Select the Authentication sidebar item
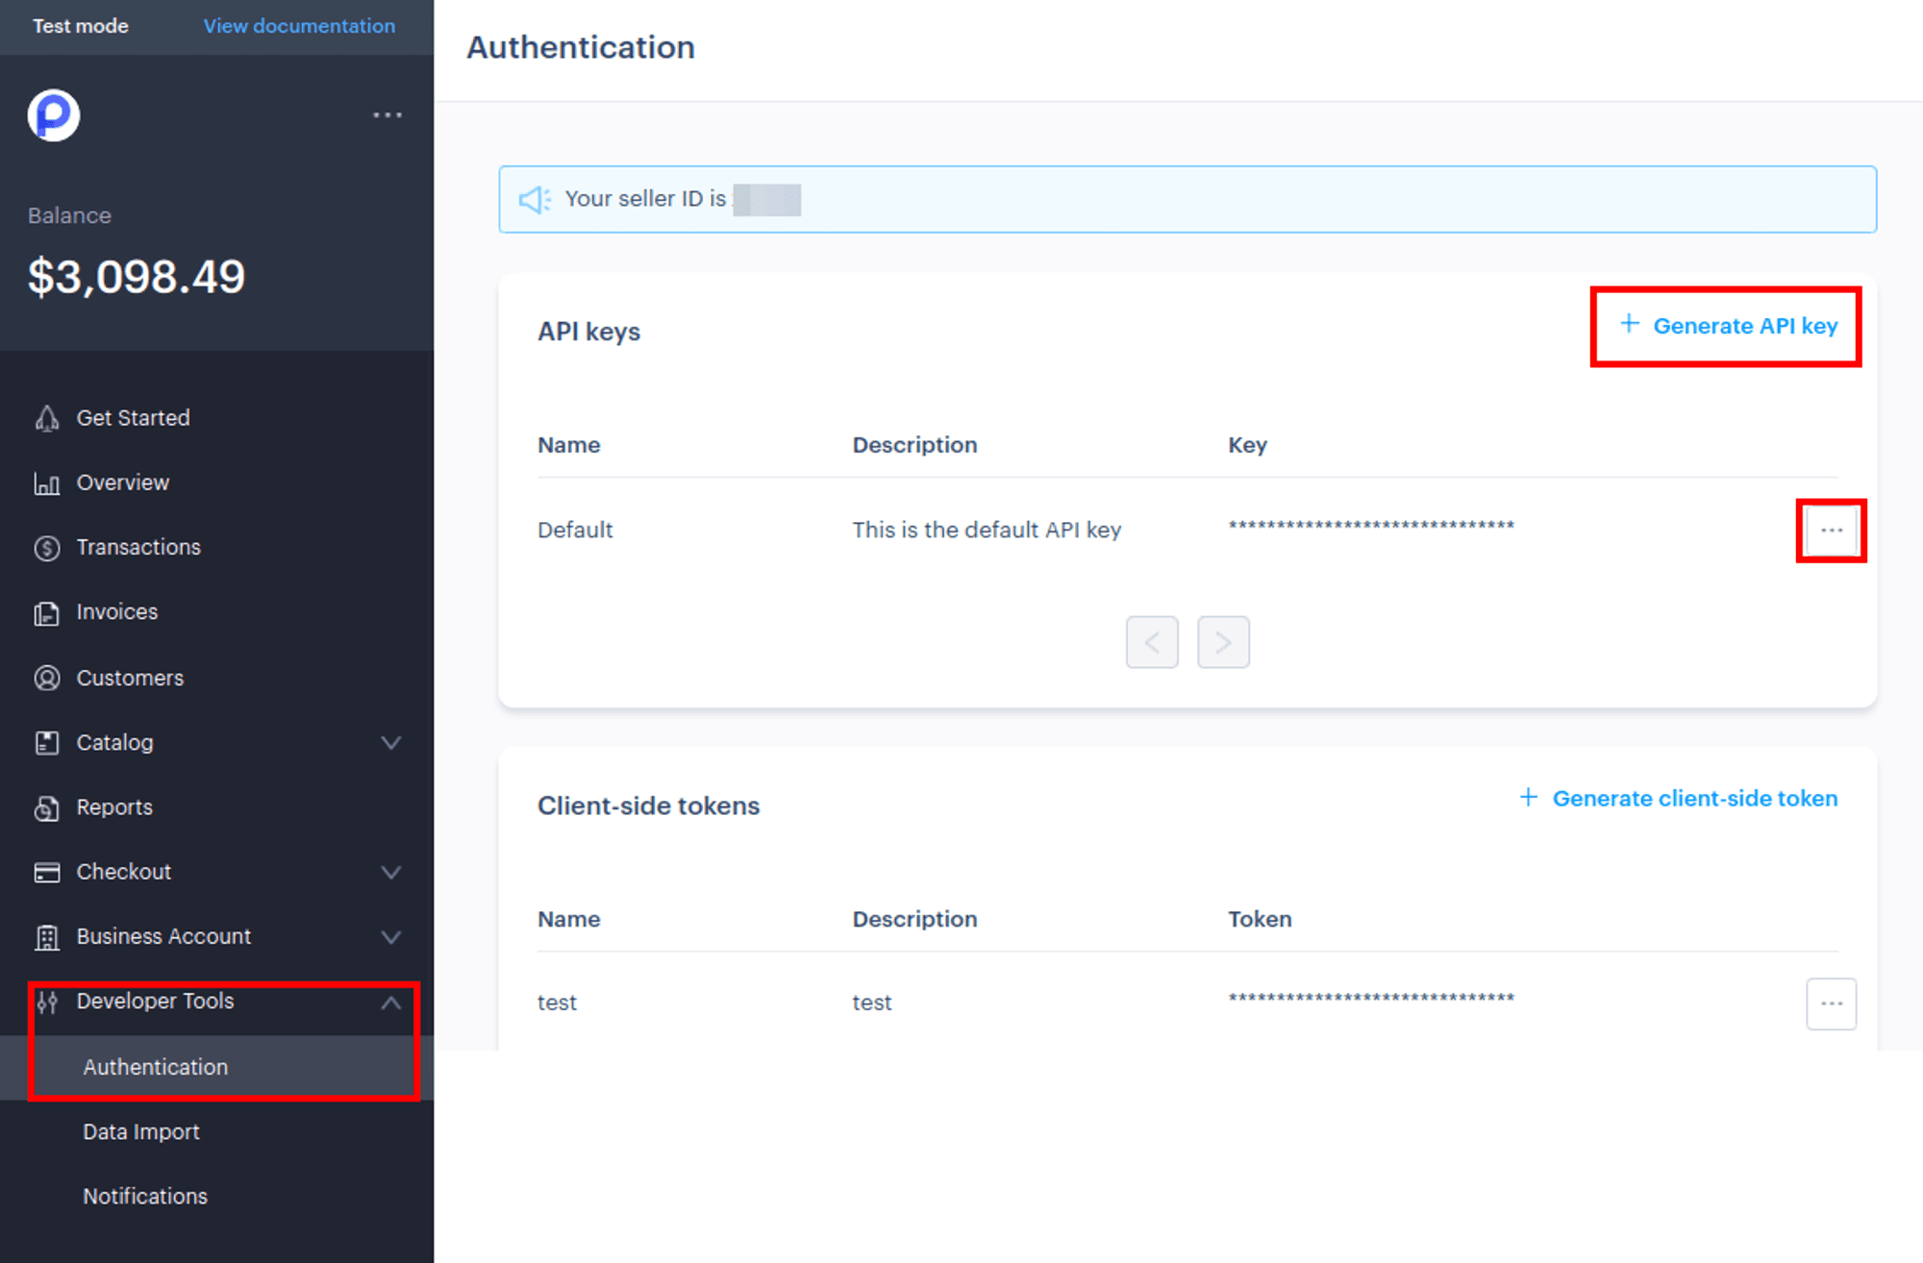This screenshot has height=1263, width=1923. point(156,1067)
